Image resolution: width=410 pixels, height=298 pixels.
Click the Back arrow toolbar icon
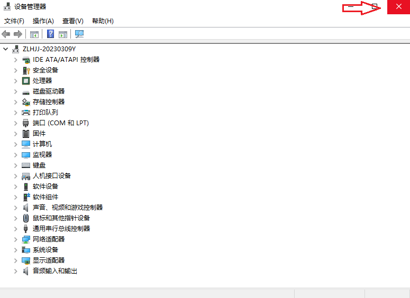(x=6, y=34)
